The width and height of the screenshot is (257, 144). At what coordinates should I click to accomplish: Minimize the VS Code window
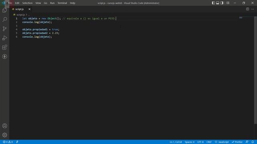[x=235, y=3]
